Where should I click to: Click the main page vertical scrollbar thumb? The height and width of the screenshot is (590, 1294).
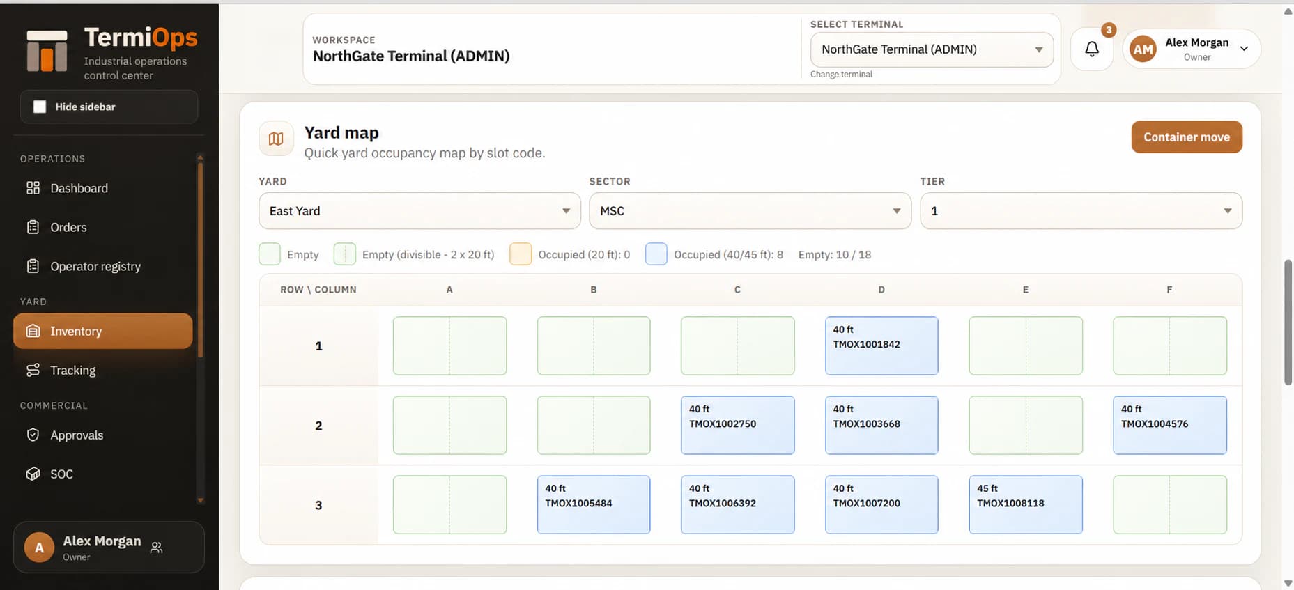pyautogui.click(x=1288, y=322)
